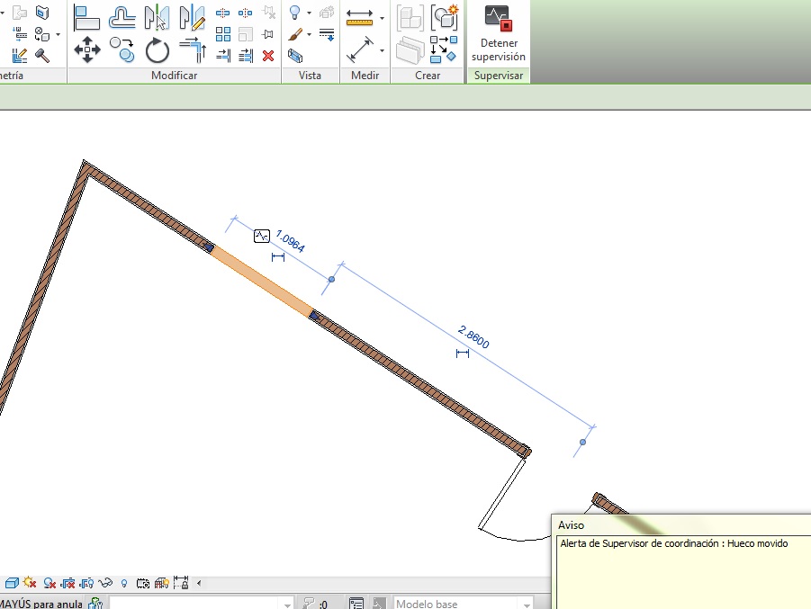Toggle the witness-line control under 2.8600
The width and height of the screenshot is (811, 609).
463,354
